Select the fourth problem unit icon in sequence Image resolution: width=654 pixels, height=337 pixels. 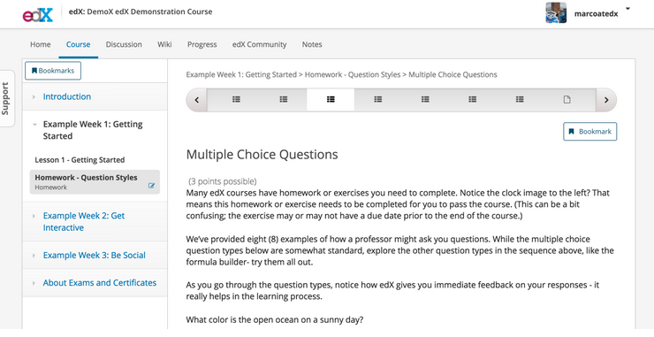pos(378,99)
